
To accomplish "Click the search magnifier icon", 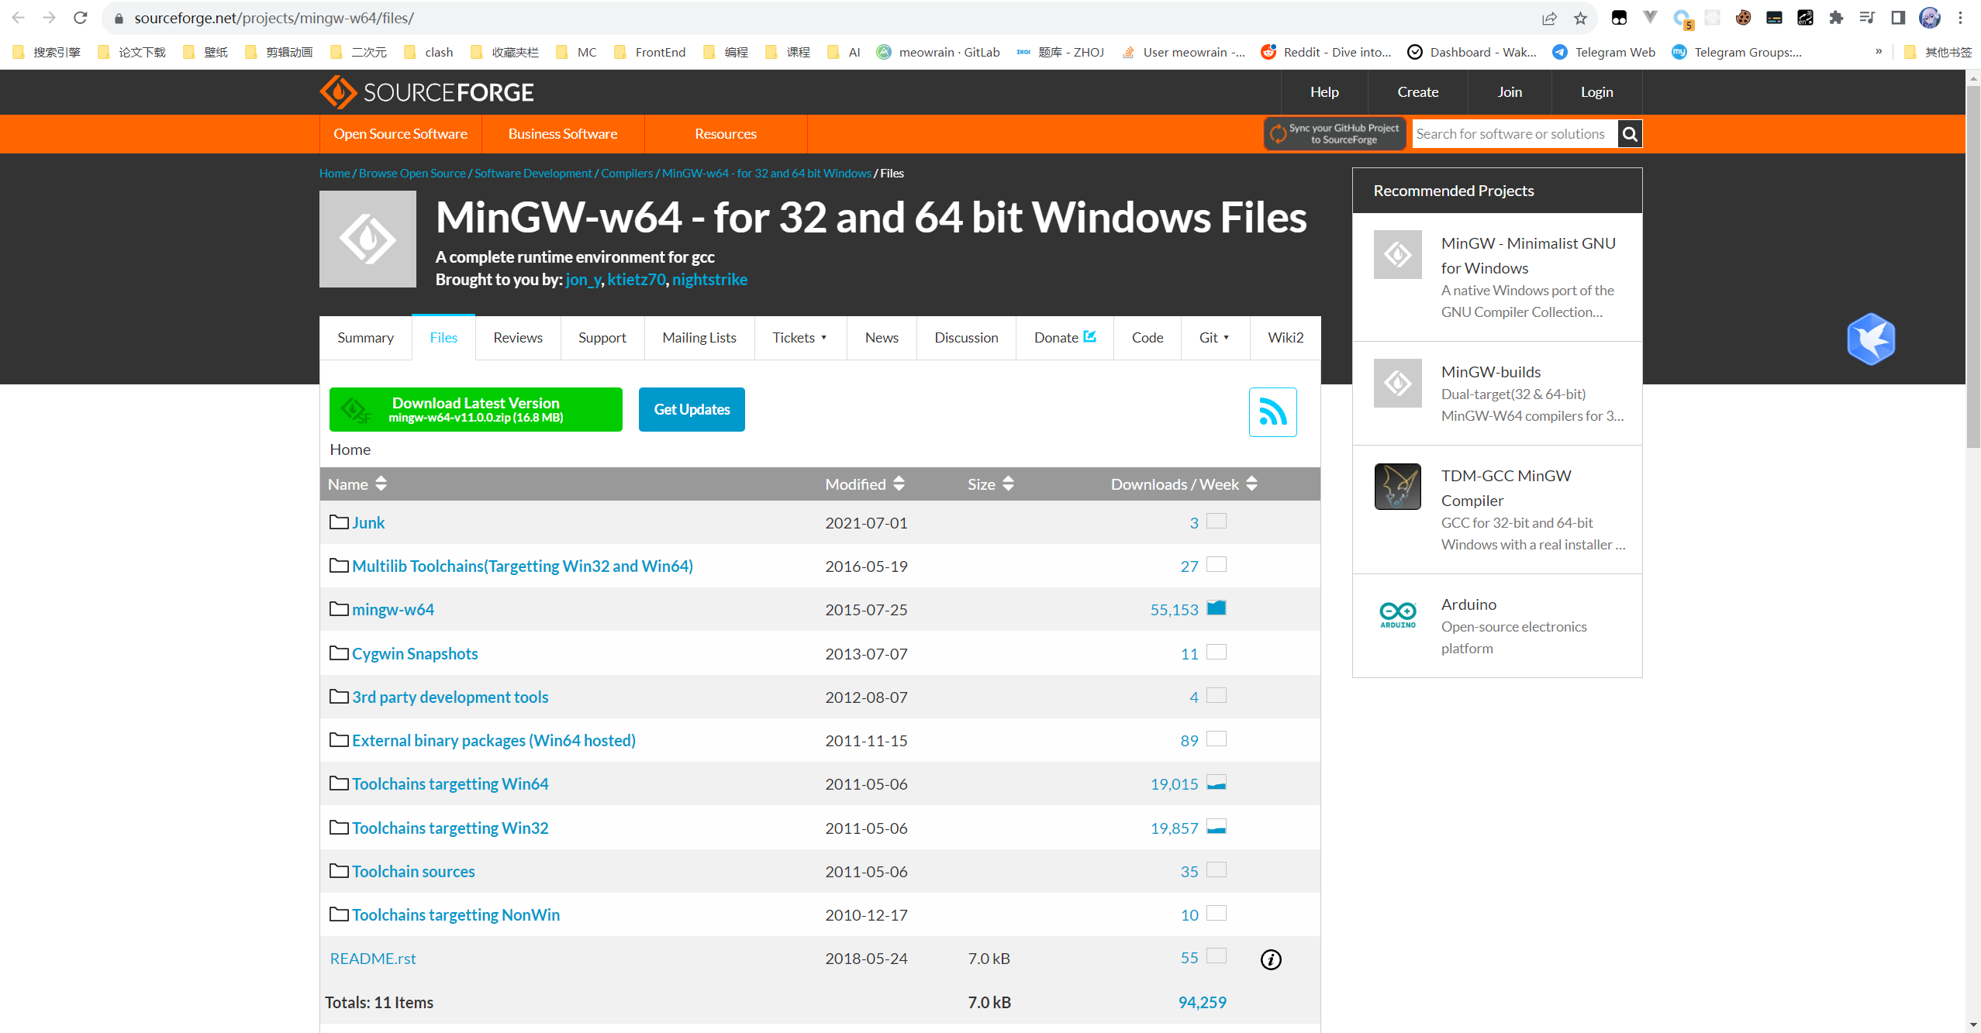I will point(1630,134).
